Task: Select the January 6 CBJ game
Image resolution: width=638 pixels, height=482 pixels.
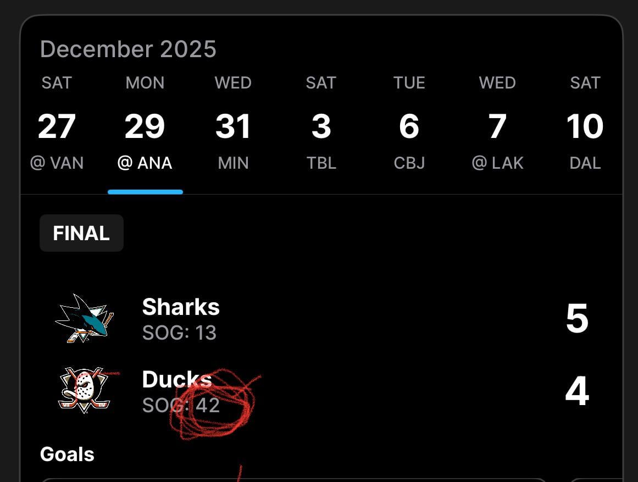Action: coord(409,126)
